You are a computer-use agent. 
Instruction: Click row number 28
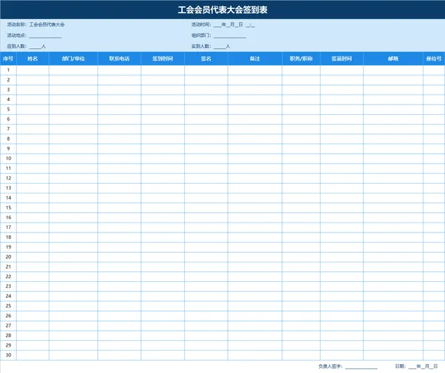(x=8, y=336)
